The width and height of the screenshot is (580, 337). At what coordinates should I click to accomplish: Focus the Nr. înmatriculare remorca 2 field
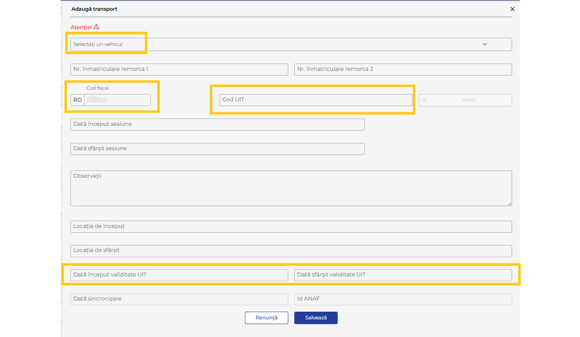click(403, 69)
